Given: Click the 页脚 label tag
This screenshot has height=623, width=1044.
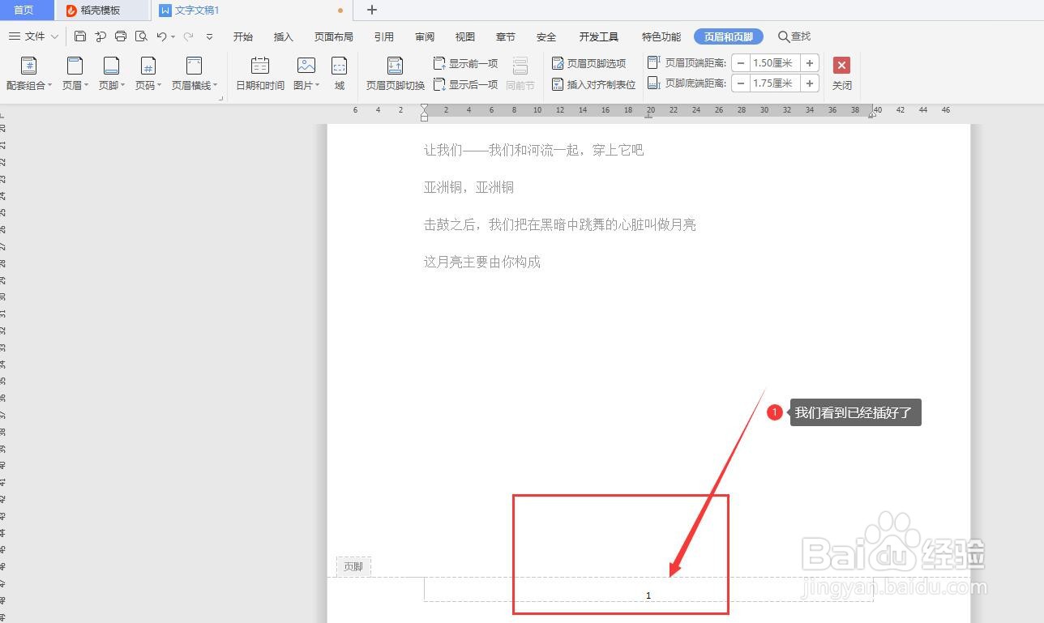Looking at the screenshot, I should click(x=353, y=566).
